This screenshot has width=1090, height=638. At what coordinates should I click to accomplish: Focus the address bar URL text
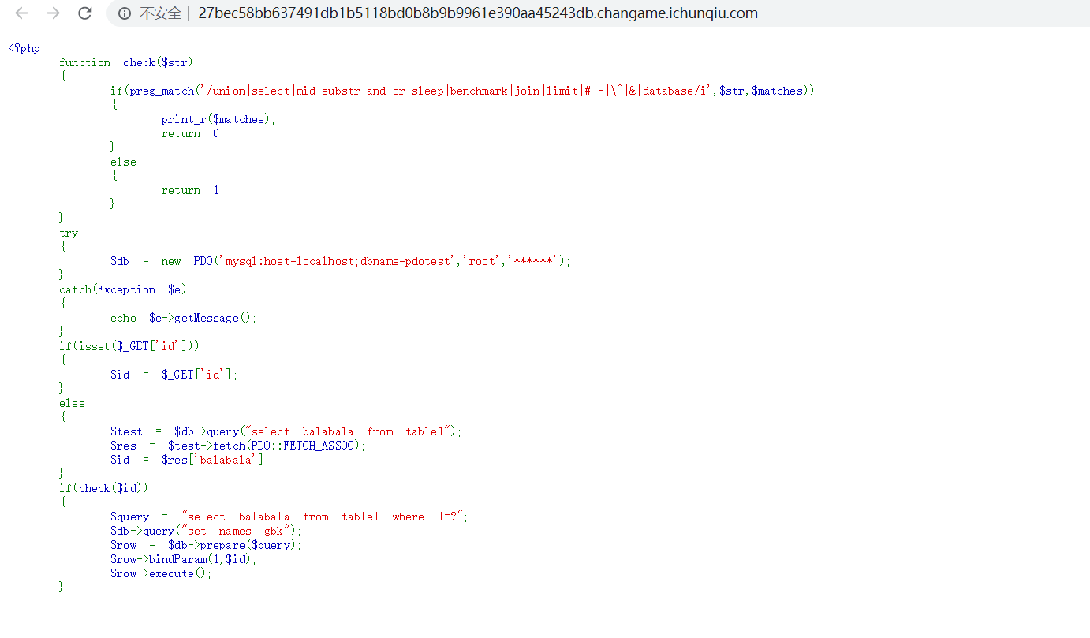pos(477,13)
